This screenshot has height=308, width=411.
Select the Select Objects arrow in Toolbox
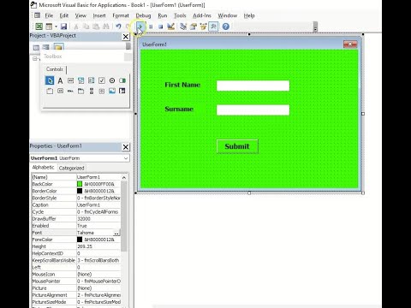[50, 80]
